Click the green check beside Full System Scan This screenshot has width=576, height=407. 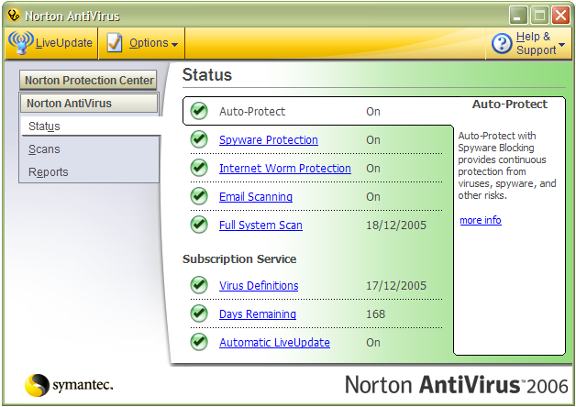pyautogui.click(x=199, y=225)
